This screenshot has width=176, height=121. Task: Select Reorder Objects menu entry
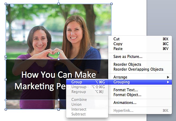pos(127,64)
